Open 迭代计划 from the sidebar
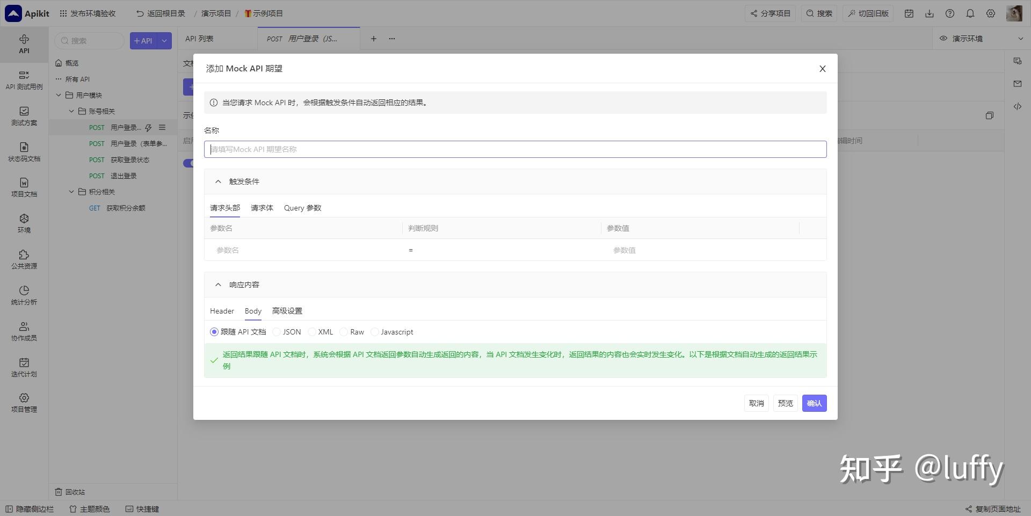Image resolution: width=1031 pixels, height=516 pixels. coord(24,368)
